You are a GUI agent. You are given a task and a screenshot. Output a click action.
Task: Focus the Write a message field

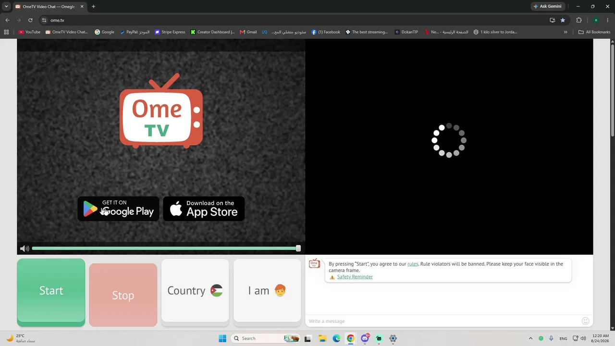pyautogui.click(x=442, y=321)
